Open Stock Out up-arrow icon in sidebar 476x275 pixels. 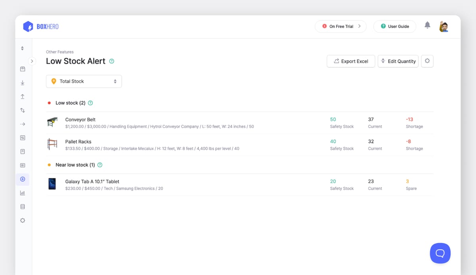click(23, 97)
